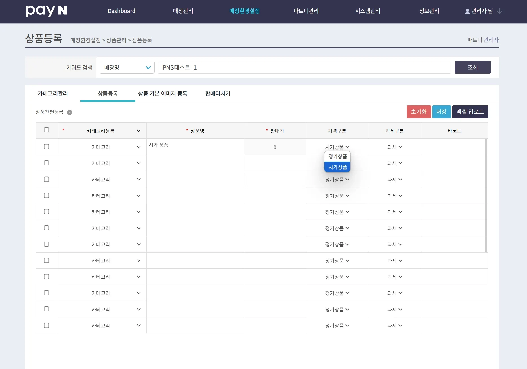Click the down arrow next to 관리자 님

(499, 11)
